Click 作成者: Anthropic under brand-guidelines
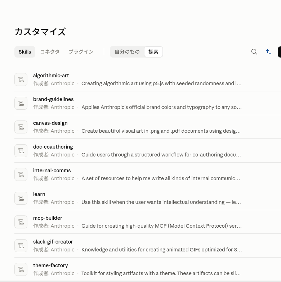Viewport: 281px width, 282px height. pos(54,107)
